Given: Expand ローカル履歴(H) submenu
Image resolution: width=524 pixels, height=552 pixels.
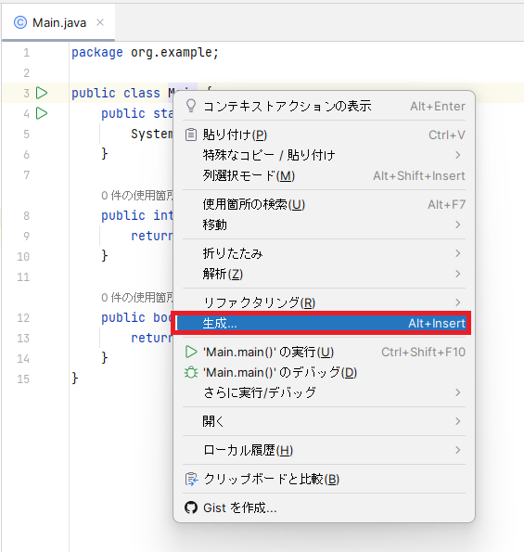Looking at the screenshot, I should click(x=324, y=450).
